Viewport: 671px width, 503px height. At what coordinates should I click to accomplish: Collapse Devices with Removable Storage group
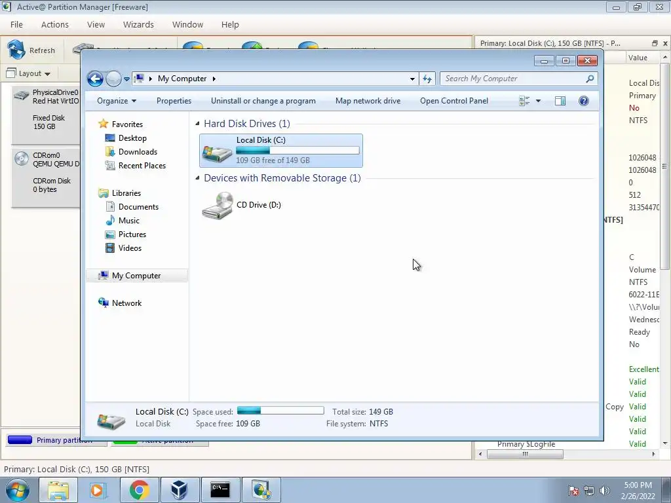(197, 178)
